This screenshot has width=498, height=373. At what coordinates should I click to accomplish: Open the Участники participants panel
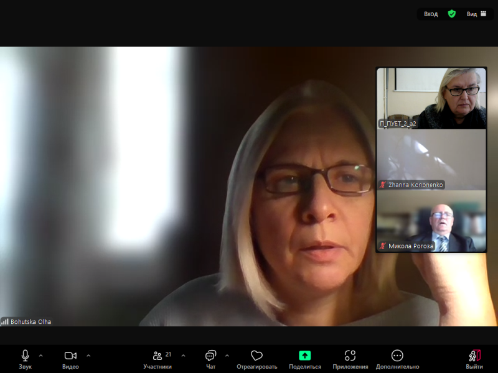tap(157, 356)
